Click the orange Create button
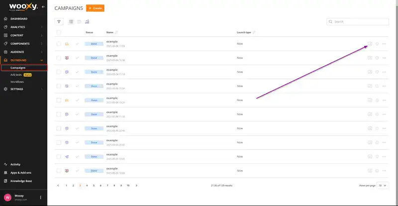This screenshot has width=398, height=206. click(95, 8)
